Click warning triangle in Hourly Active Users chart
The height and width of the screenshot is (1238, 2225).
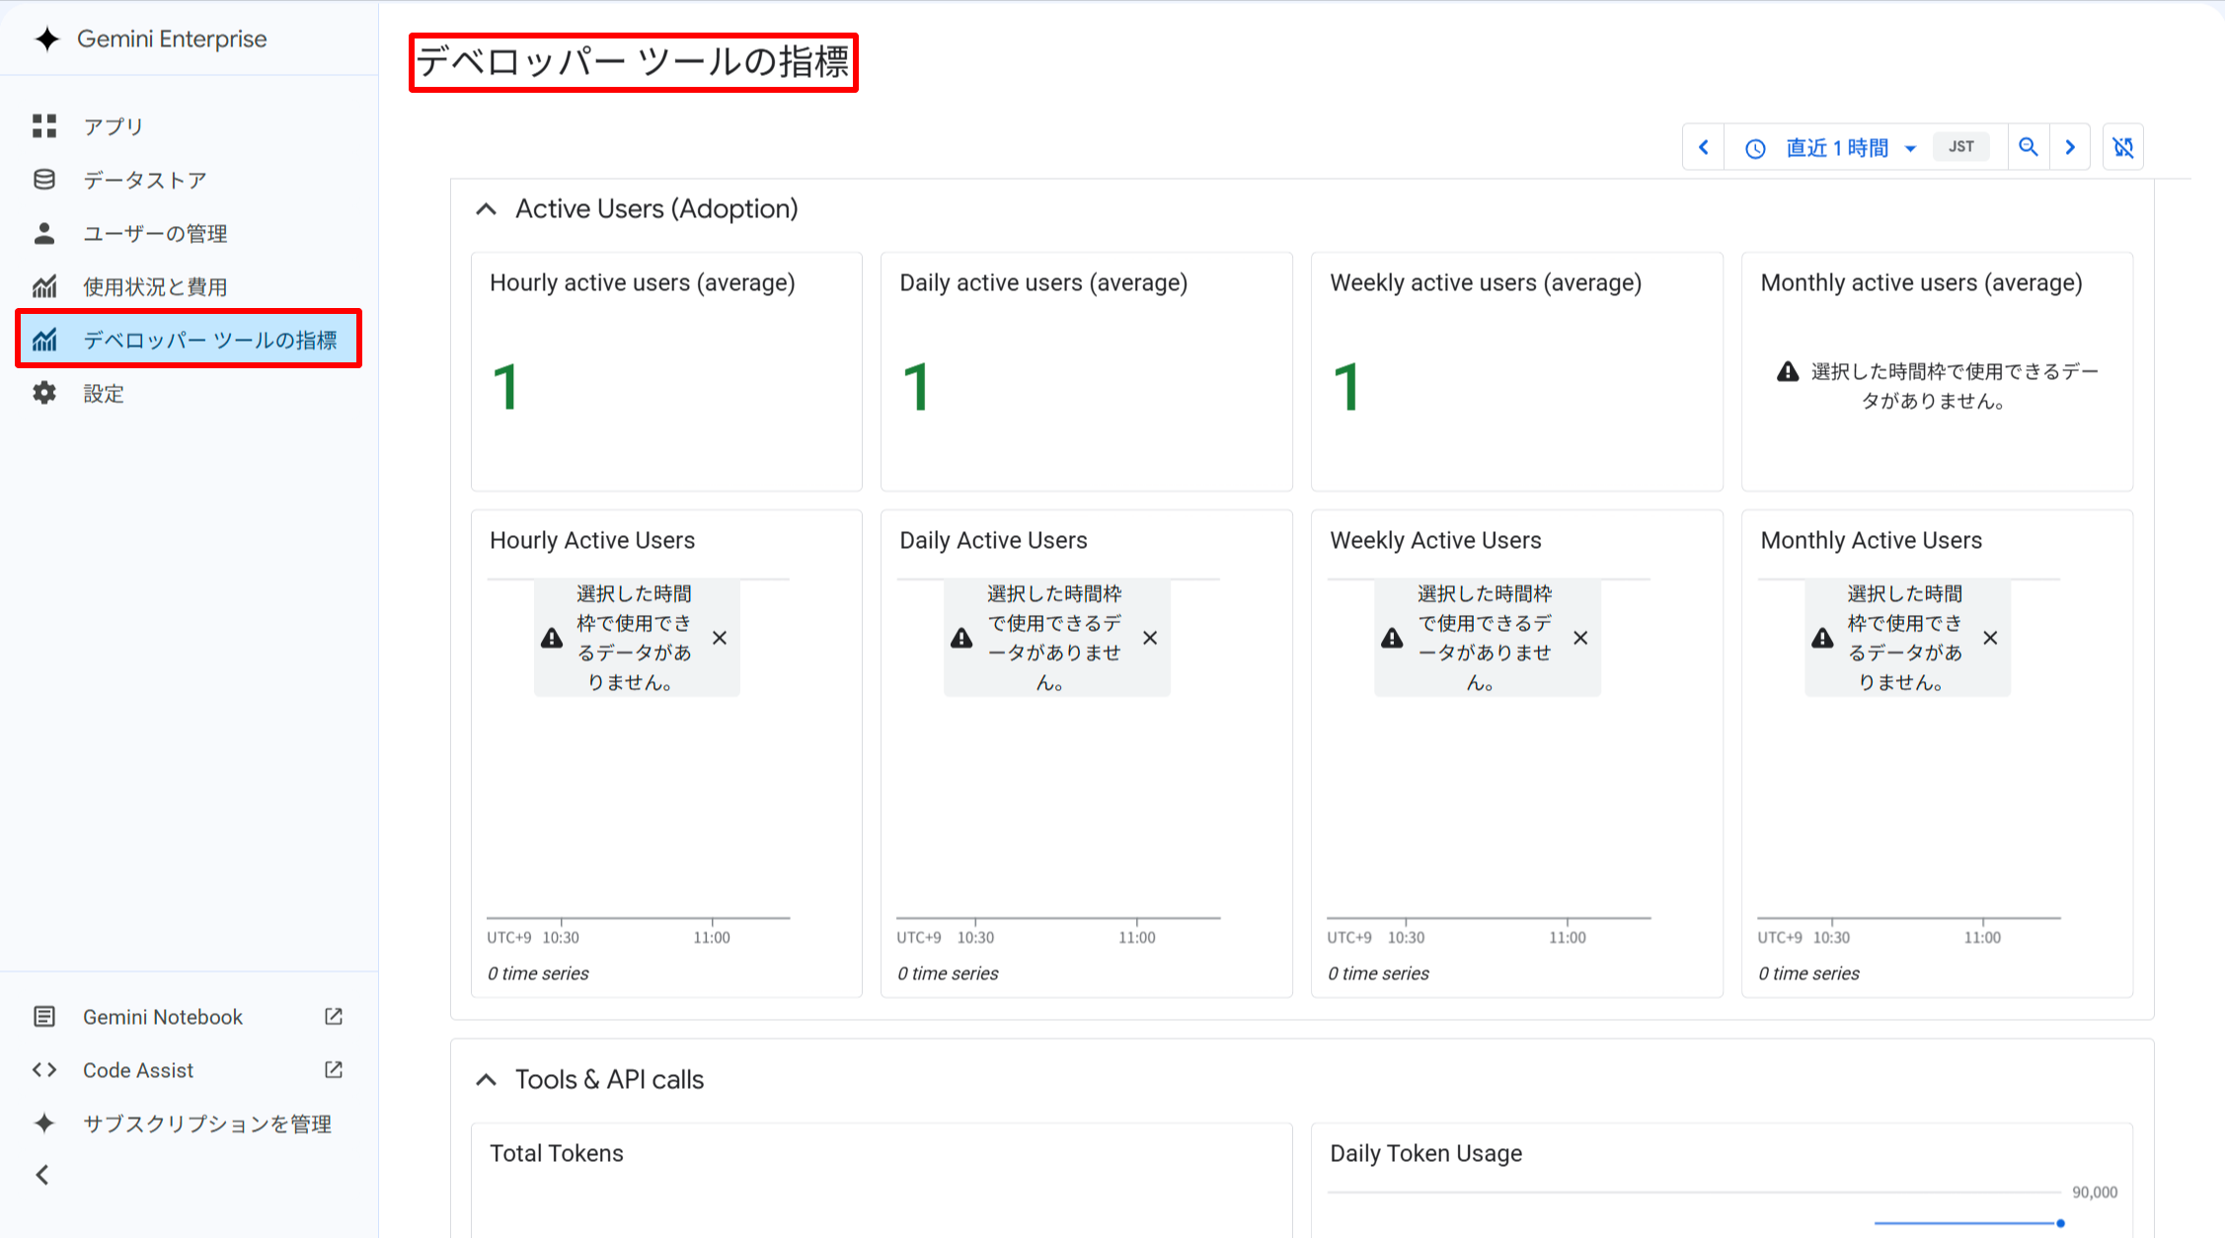[552, 638]
